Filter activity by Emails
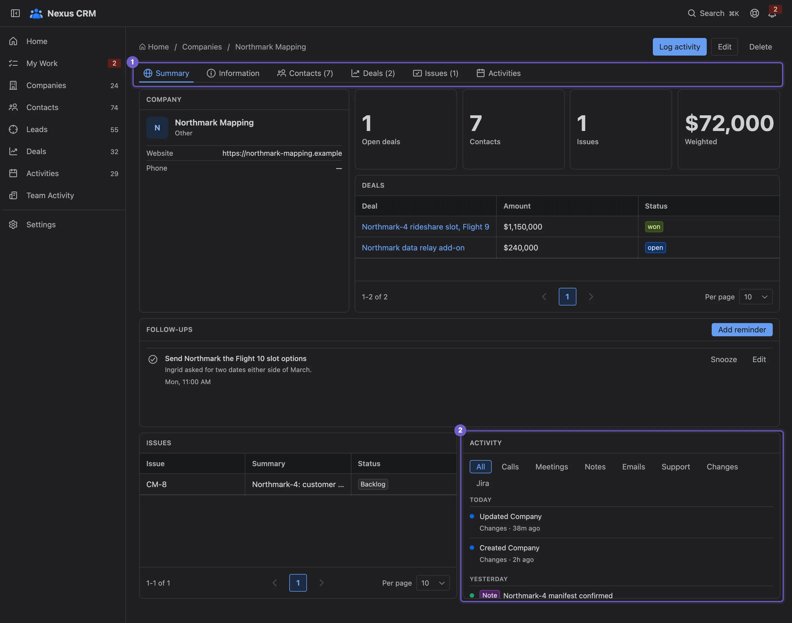Screen dimensions: 792x623 click(x=633, y=467)
